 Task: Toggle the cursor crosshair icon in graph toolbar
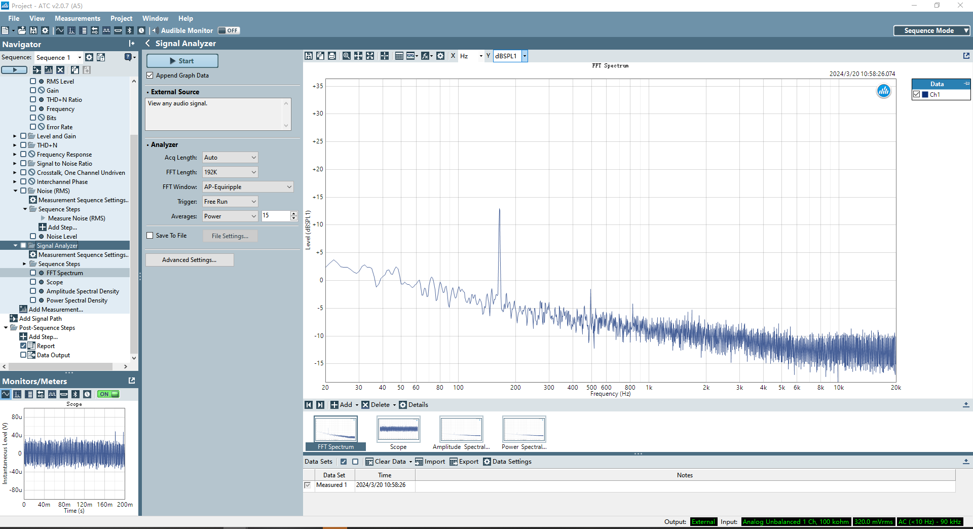coord(385,56)
